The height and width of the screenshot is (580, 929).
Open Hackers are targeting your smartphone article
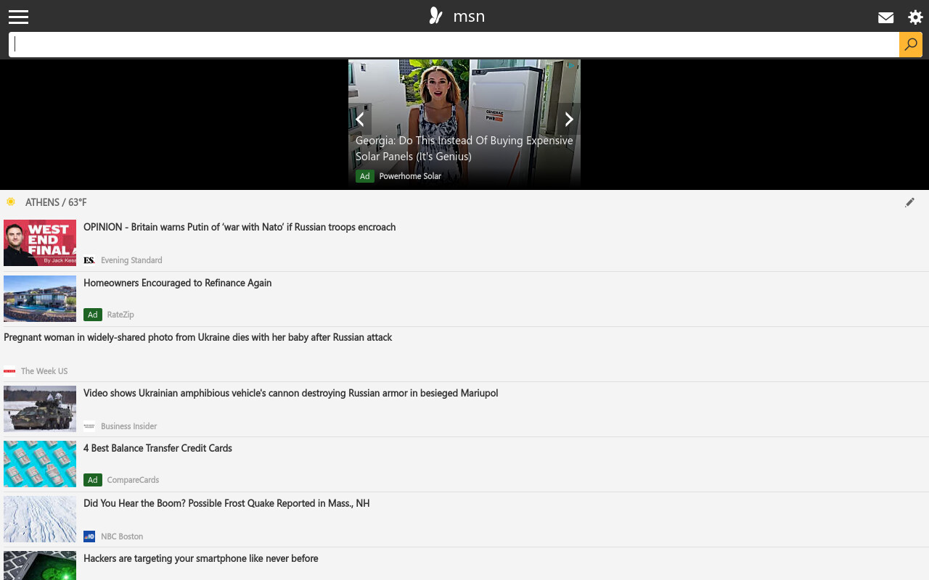201,558
